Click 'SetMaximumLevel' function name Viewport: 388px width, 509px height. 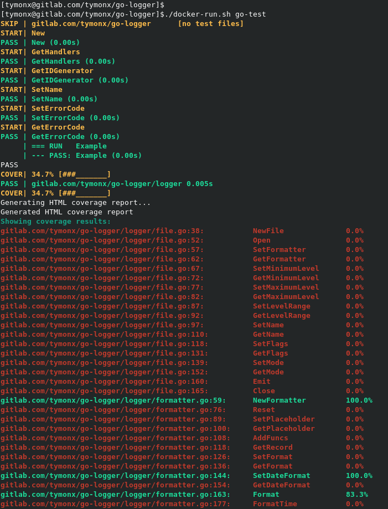[x=286, y=287]
